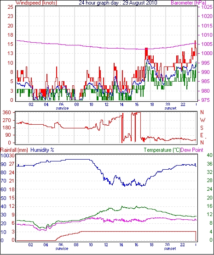Click the W compass direction label

click(202, 120)
